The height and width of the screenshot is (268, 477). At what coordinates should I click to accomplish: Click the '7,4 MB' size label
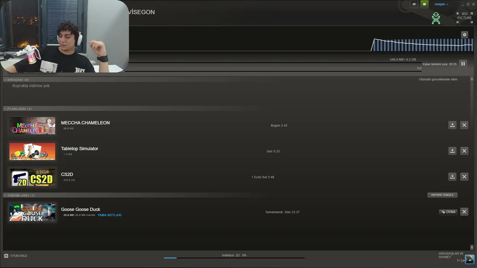click(x=68, y=154)
